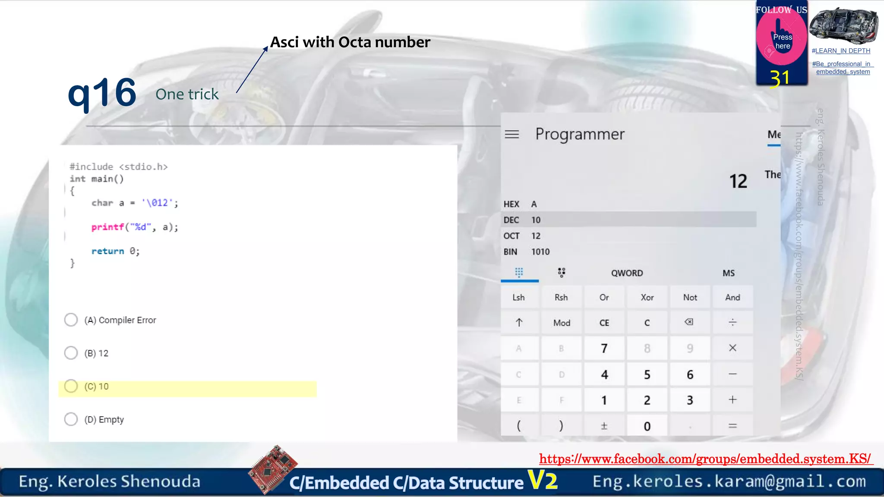Open the calculator hamburger navigation menu
Screen dimensions: 884x497
[x=512, y=134]
